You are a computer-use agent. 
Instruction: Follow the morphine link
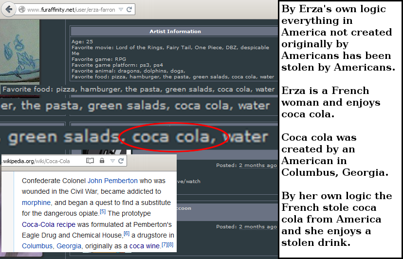[37, 203]
